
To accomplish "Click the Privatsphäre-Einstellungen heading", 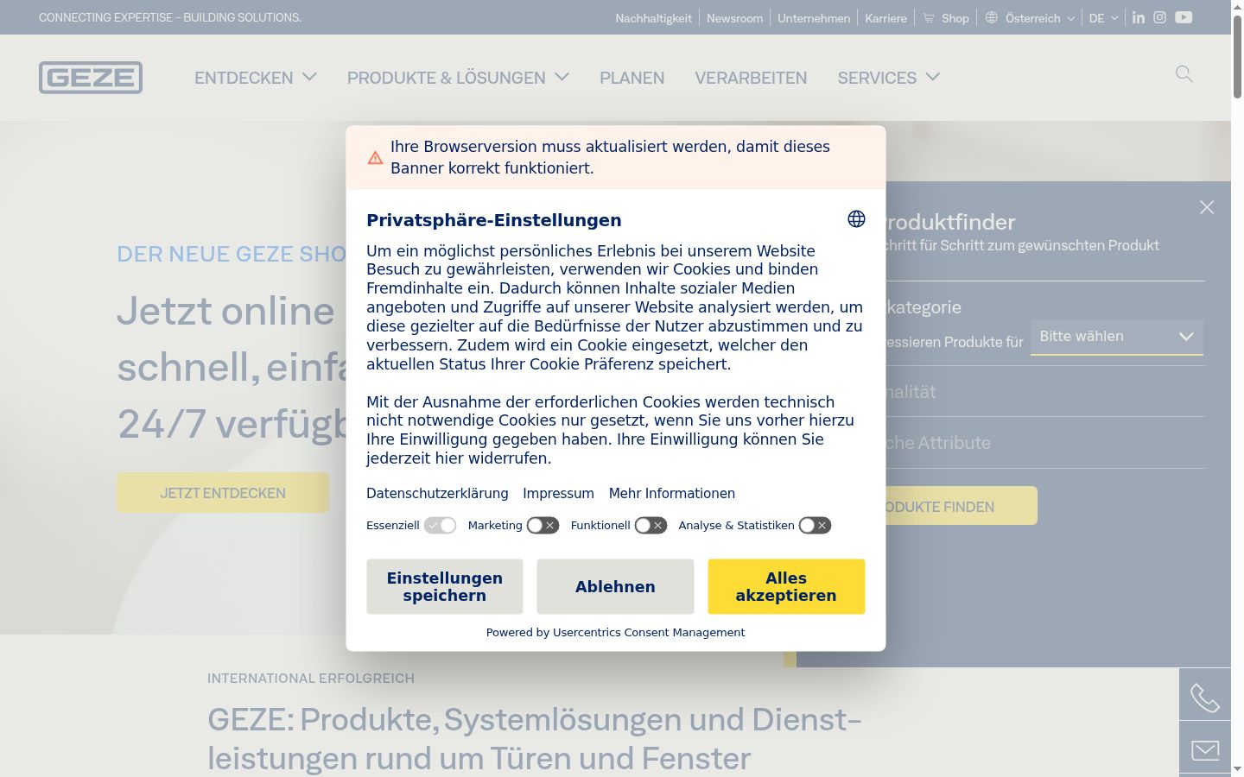I will [494, 220].
